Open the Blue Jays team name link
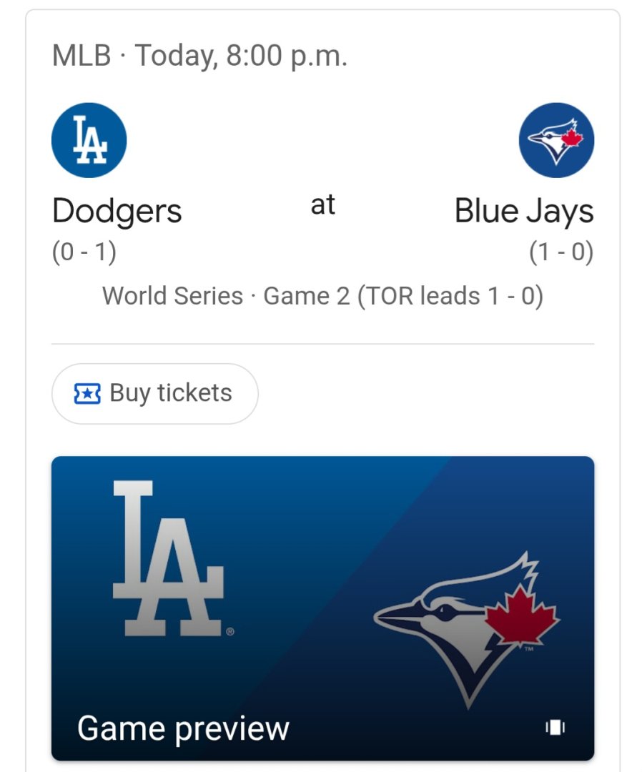 pos(524,212)
